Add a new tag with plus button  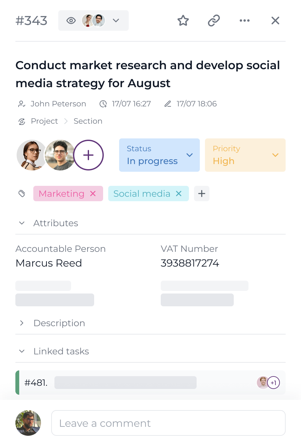(202, 194)
